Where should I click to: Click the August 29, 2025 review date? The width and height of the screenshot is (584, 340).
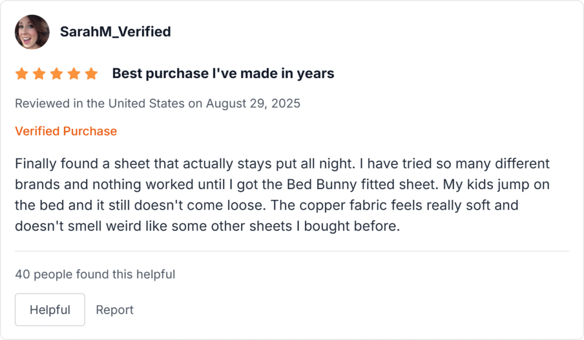tap(253, 104)
